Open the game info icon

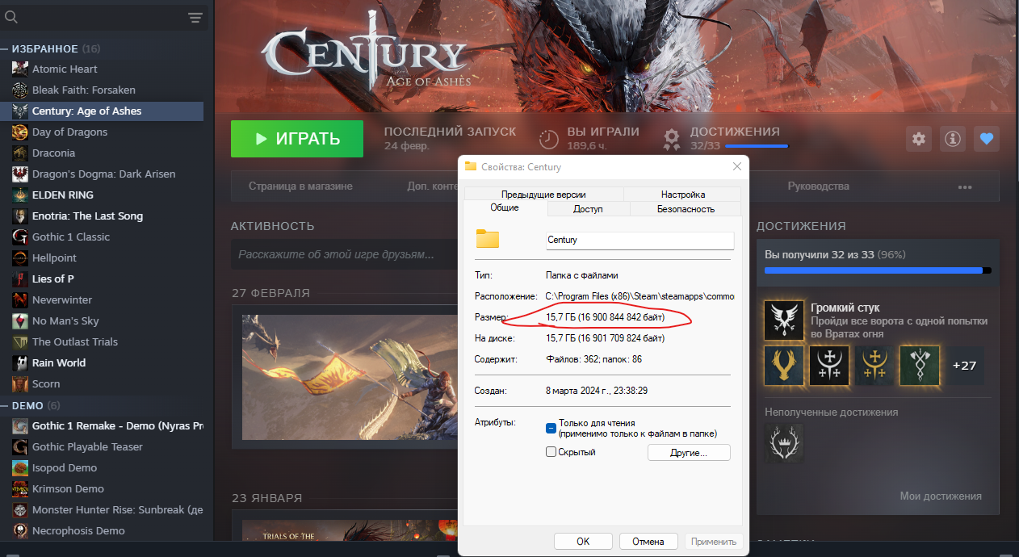[953, 139]
